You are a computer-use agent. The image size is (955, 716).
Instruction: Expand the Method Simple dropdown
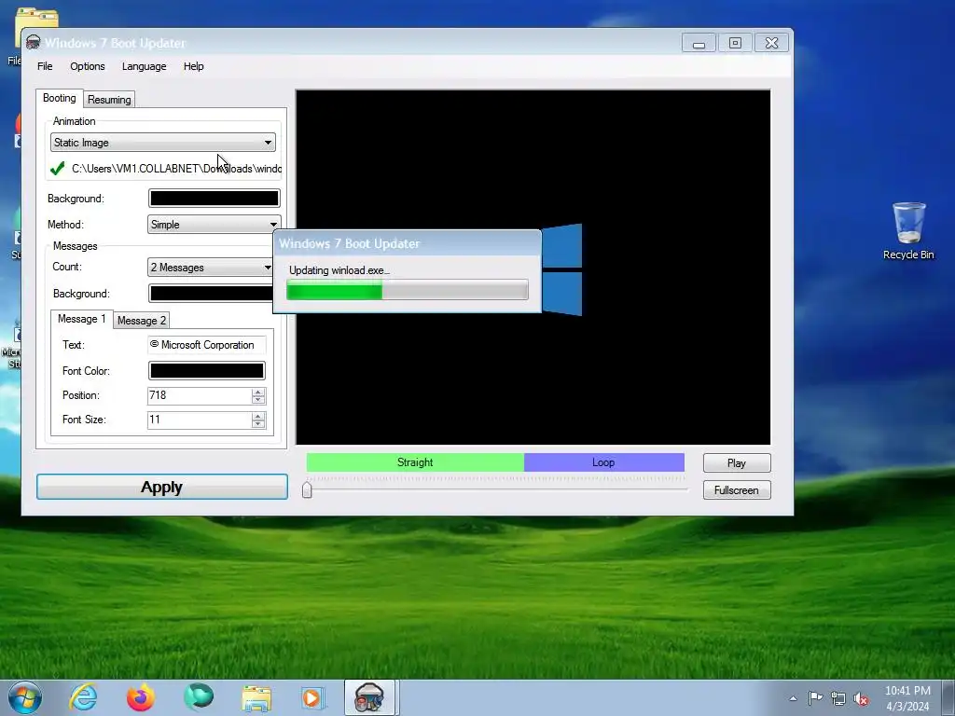click(214, 224)
